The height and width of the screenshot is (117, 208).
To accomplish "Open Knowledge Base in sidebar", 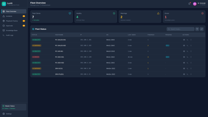I will click(x=14, y=30).
